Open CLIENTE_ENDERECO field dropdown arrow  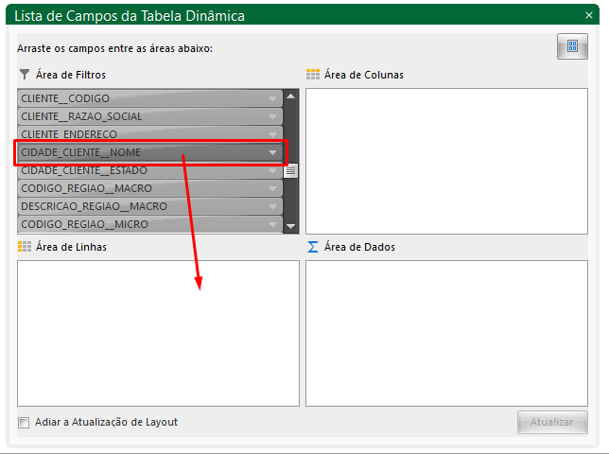click(272, 134)
